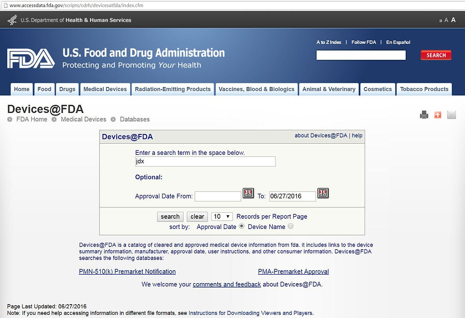This screenshot has width=465, height=318.
Task: Open the Home tab
Action: [x=21, y=89]
